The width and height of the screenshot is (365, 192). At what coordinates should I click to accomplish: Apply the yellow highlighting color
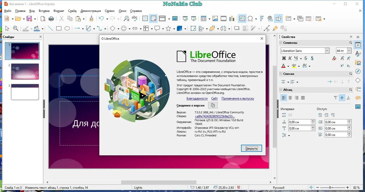pyautogui.click(x=294, y=66)
